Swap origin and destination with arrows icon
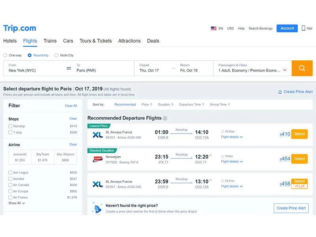This screenshot has width=316, height=237. [x=69, y=68]
